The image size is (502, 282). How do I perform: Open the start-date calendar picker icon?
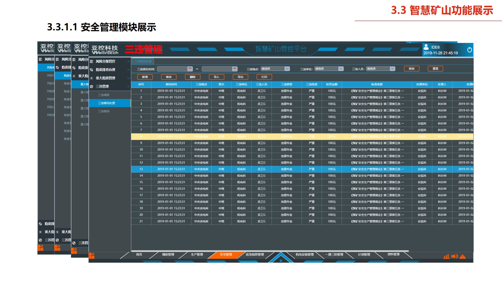tap(190, 69)
